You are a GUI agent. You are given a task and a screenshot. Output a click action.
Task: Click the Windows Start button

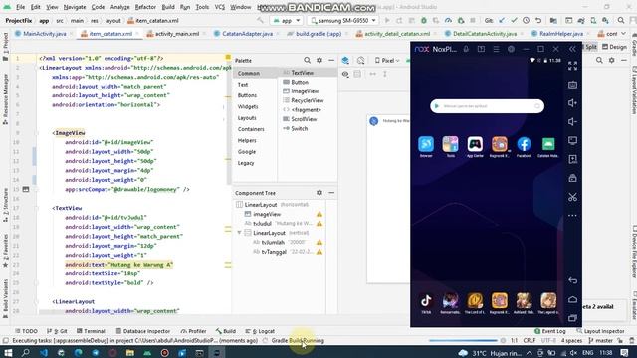click(8, 353)
